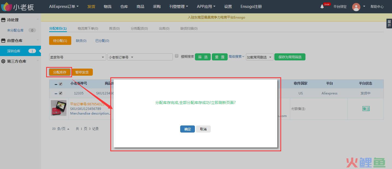Collapse the 自营仓库 sidebar section arrow
392x169 pixels.
[x=38, y=40]
